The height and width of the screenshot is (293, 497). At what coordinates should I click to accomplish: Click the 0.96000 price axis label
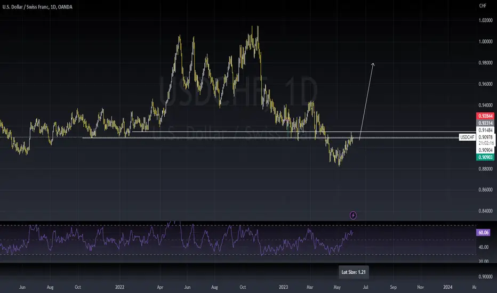click(485, 84)
